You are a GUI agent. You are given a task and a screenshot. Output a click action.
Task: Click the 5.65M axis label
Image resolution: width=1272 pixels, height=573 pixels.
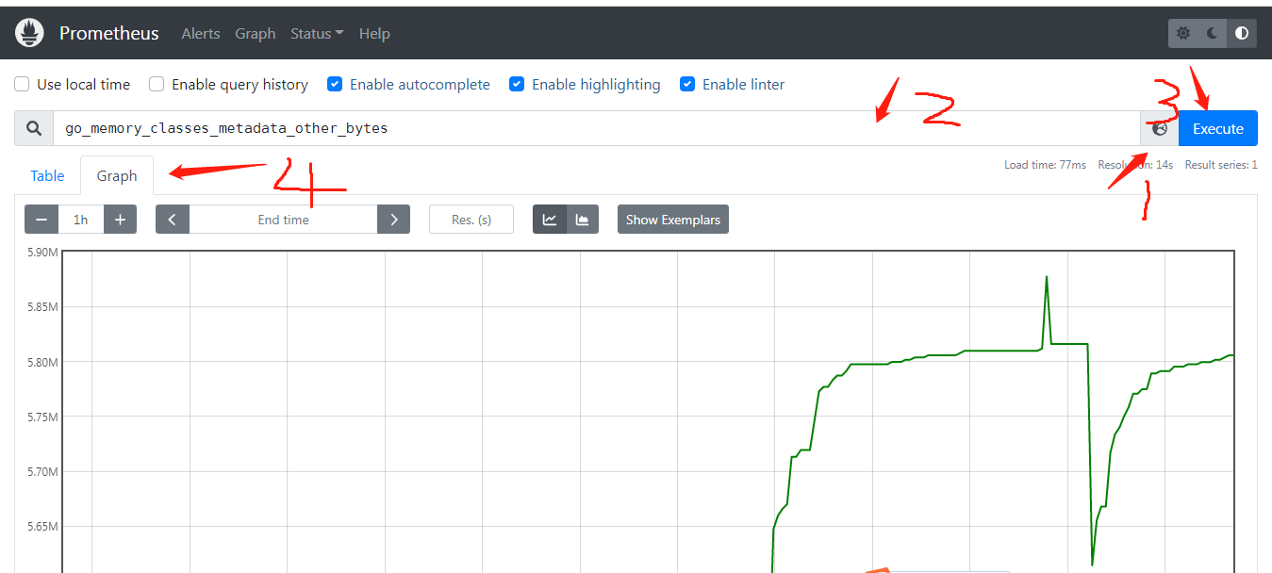tap(43, 526)
